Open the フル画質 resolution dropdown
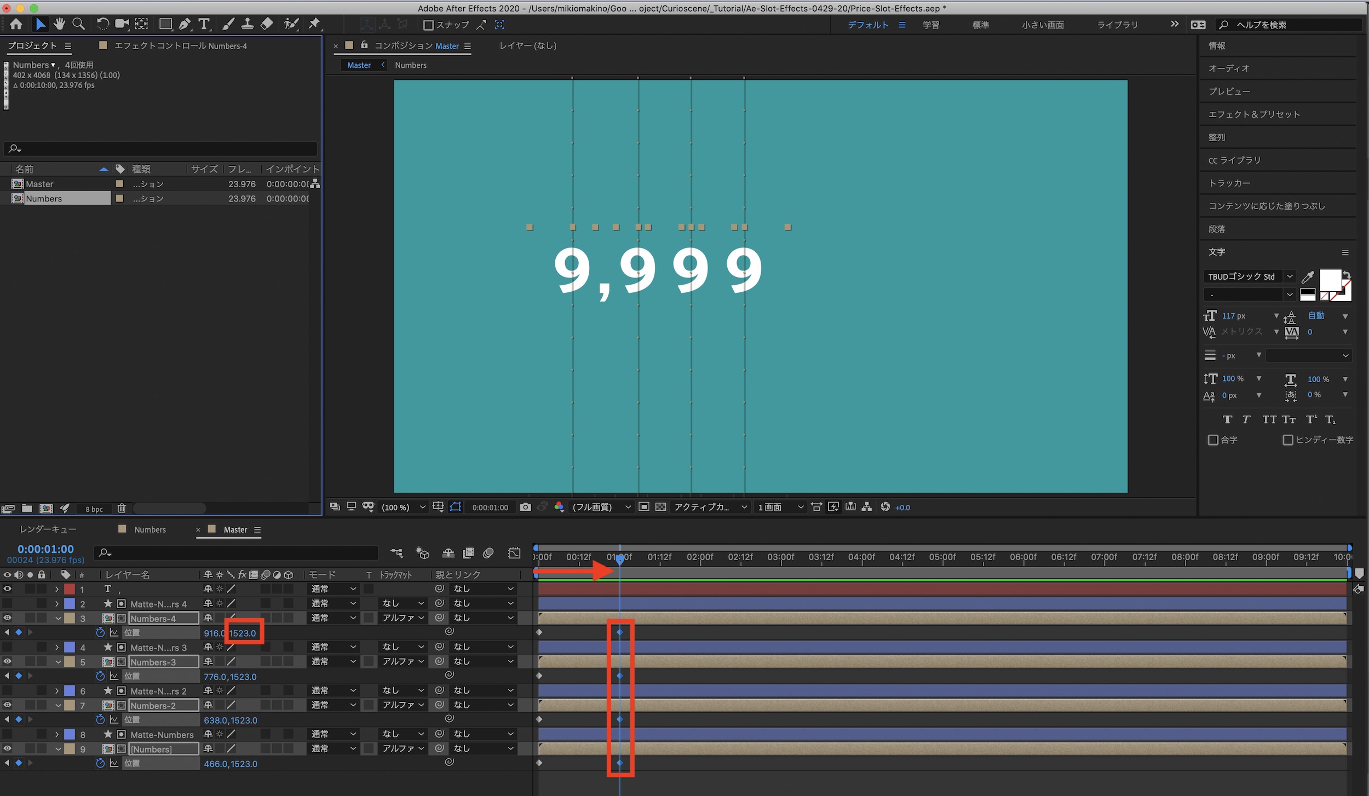Image resolution: width=1369 pixels, height=796 pixels. tap(601, 507)
